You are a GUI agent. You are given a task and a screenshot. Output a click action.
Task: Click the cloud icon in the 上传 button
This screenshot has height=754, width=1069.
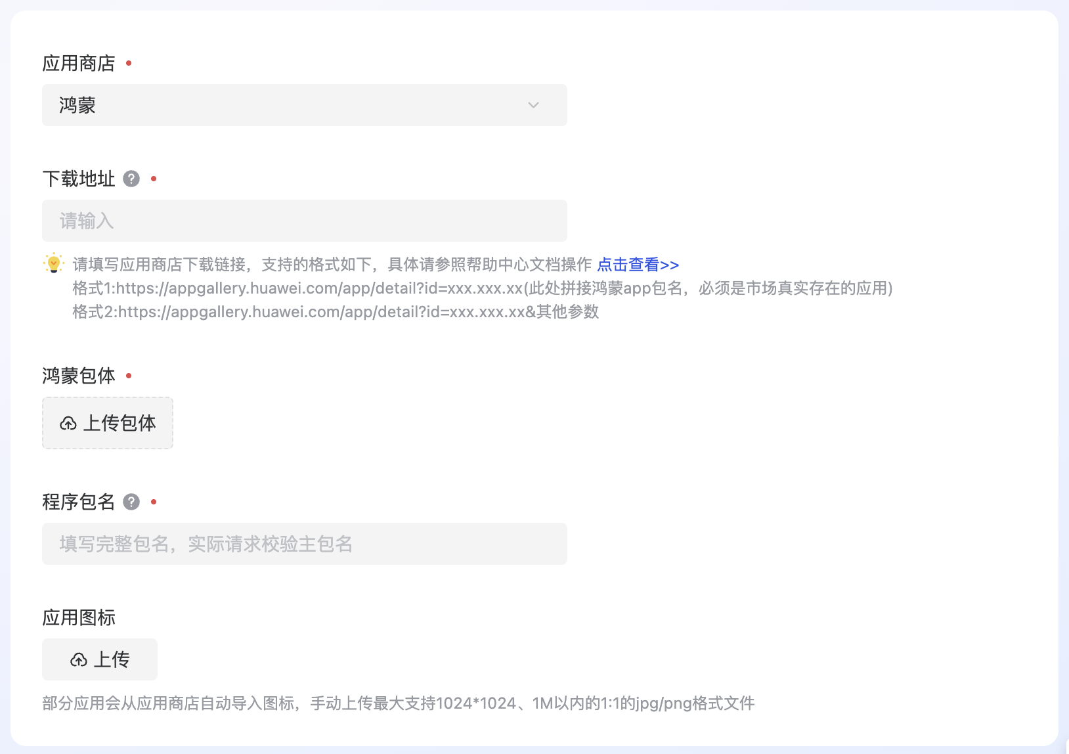(x=79, y=660)
